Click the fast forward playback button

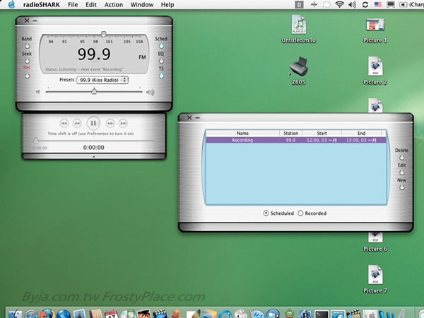click(x=110, y=123)
